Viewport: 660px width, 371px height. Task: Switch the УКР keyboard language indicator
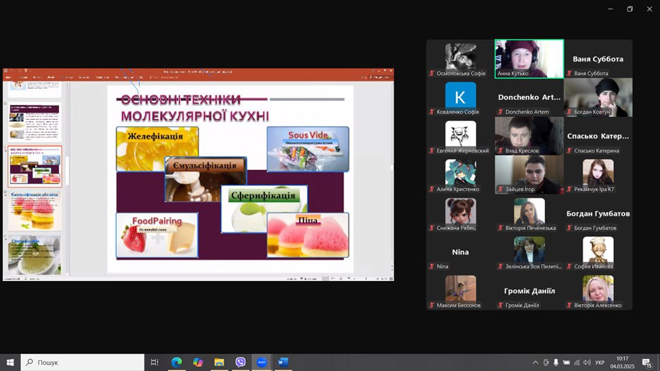click(x=600, y=362)
